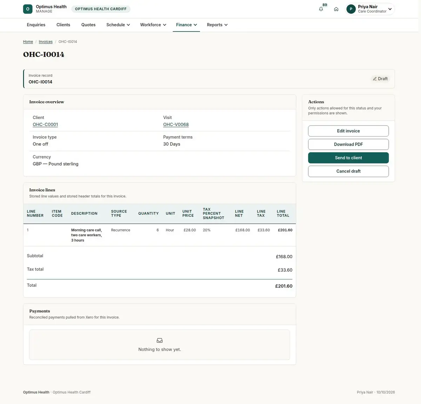The image size is (421, 404).
Task: Click the Optimus Health logo icon
Action: click(x=28, y=9)
